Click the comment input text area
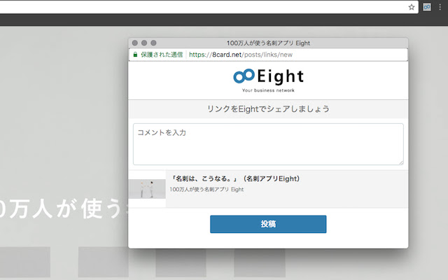 pos(268,144)
